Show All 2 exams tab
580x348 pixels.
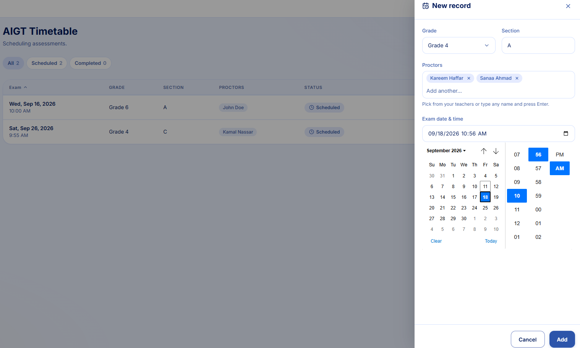13,63
